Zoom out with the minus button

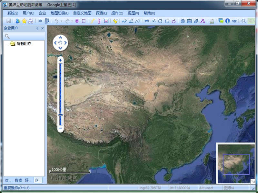[60, 128]
